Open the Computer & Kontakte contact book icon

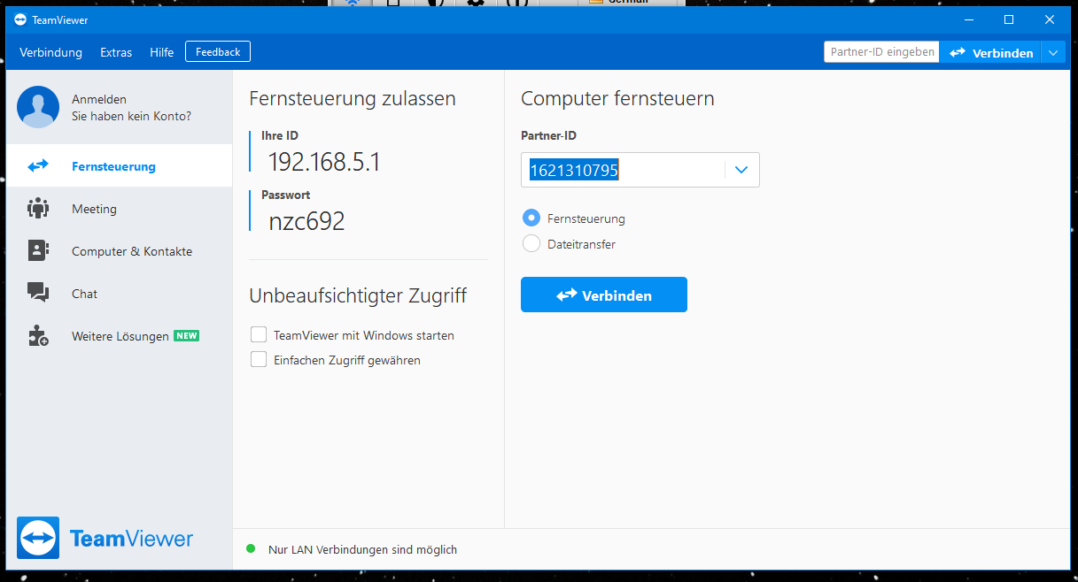tap(38, 251)
